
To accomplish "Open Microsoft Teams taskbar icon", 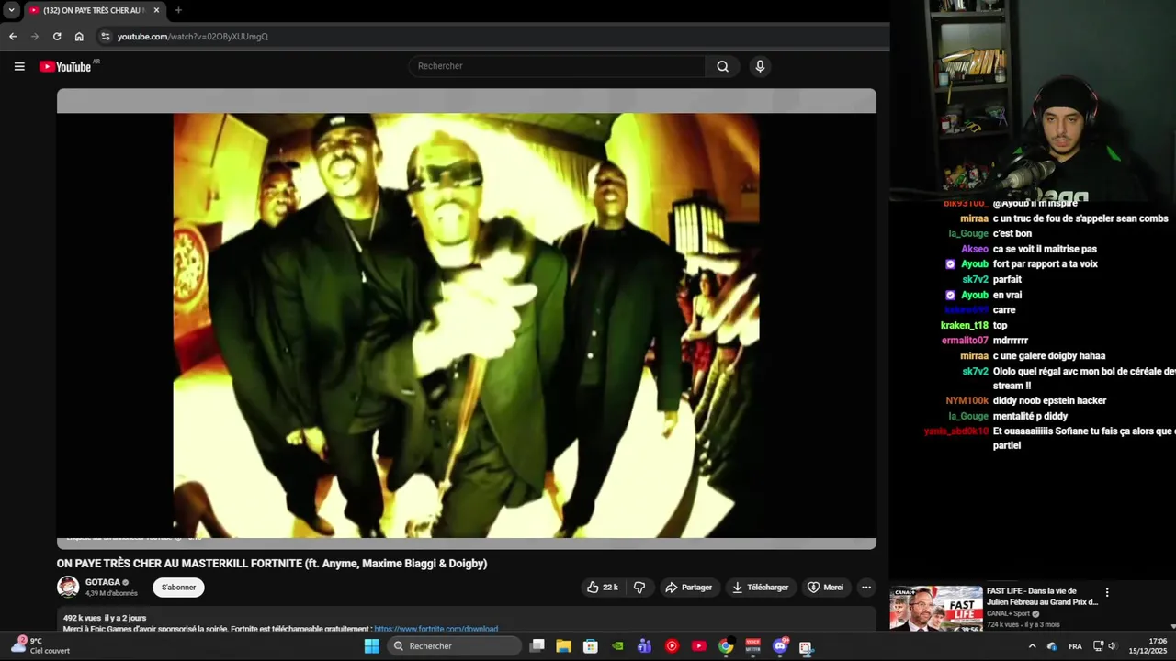I will [x=645, y=646].
